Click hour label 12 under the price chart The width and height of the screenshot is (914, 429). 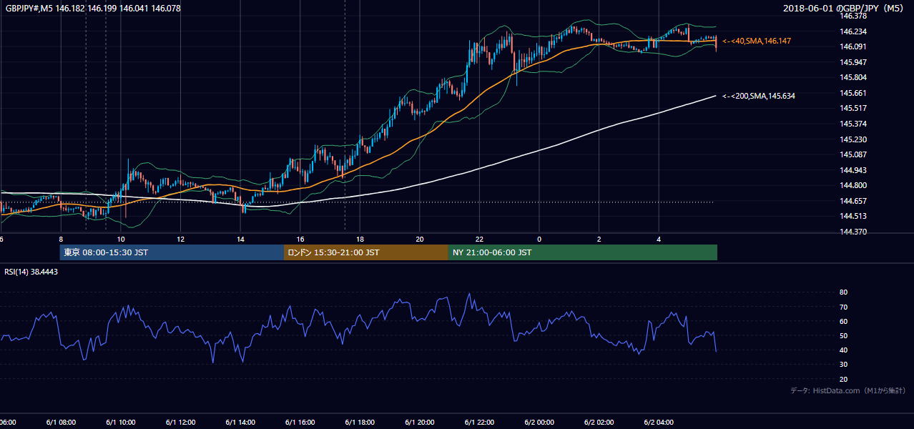[181, 239]
